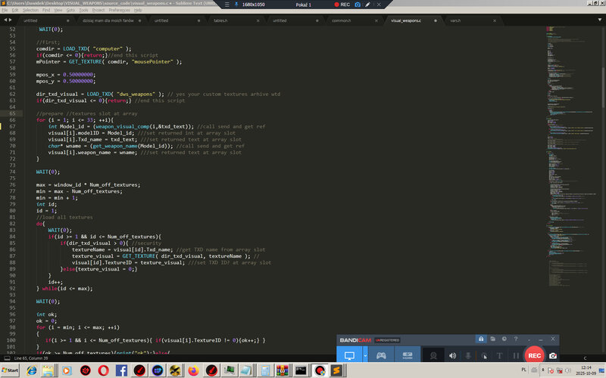
Task: Select Bandicam game recording mode gamepad icon
Action: (x=382, y=355)
